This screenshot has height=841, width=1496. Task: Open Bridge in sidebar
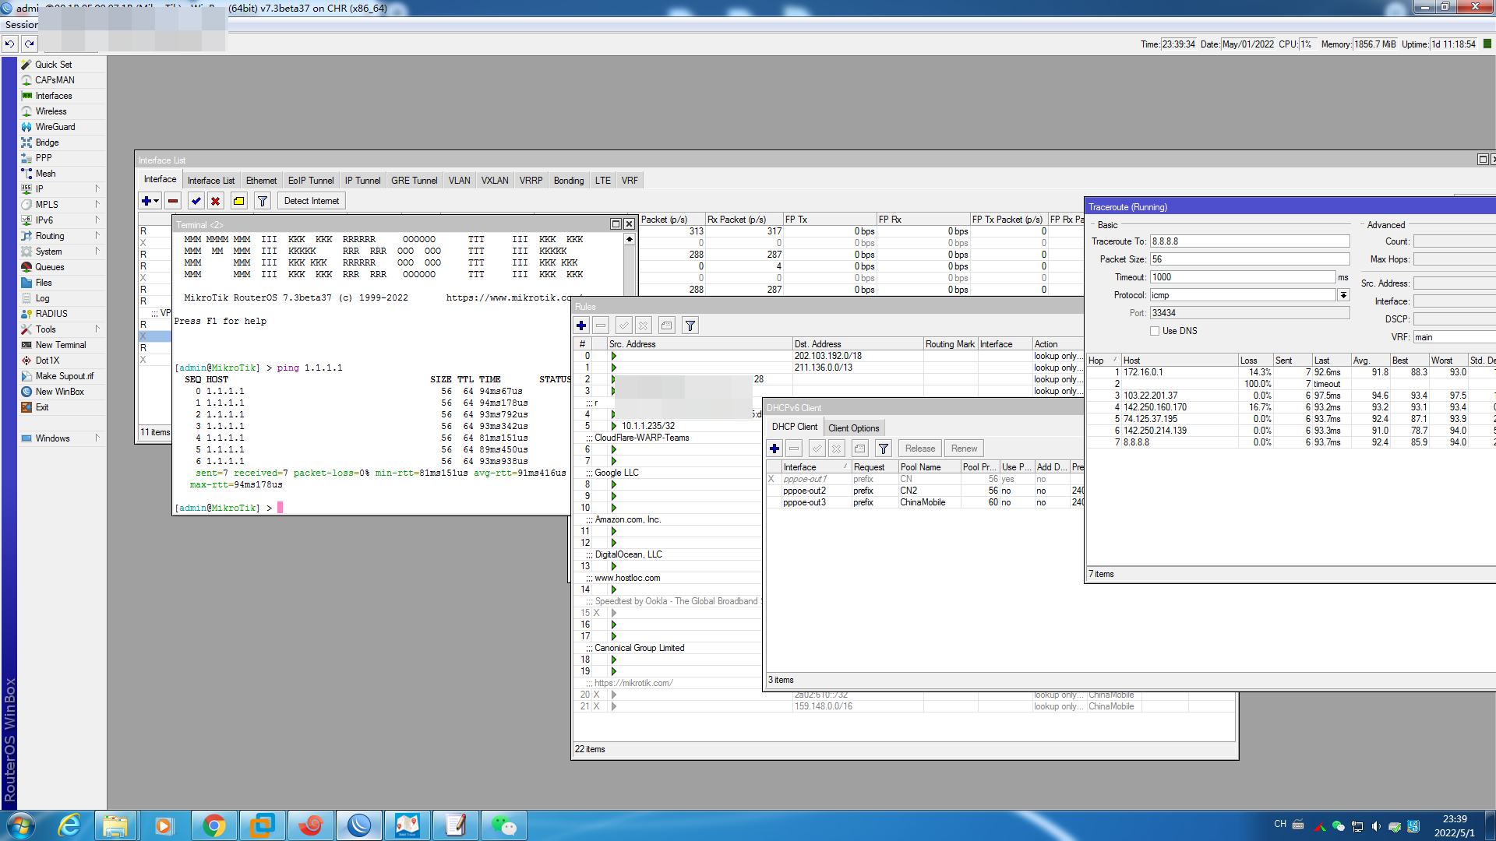[47, 143]
